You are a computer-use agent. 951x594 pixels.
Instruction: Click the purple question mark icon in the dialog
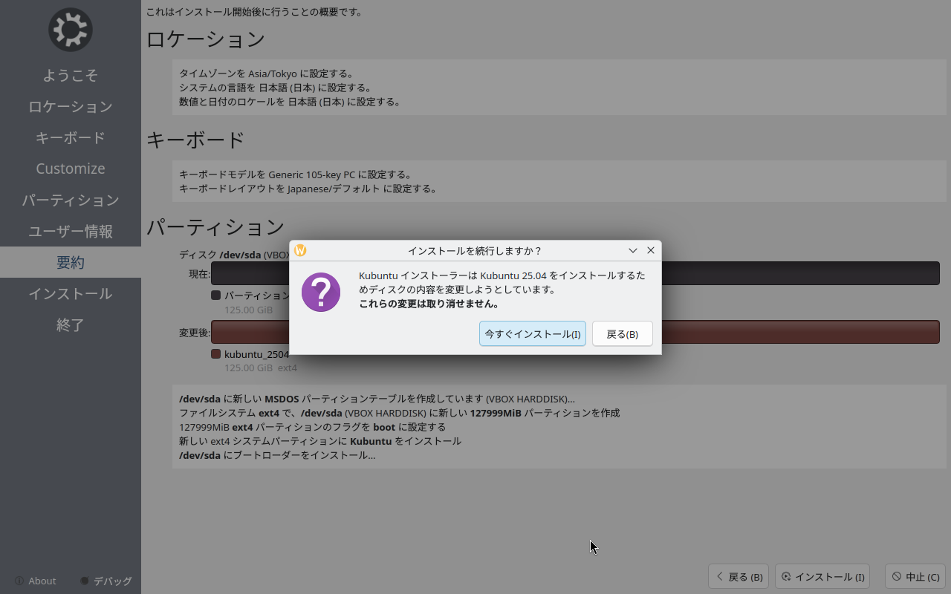[x=321, y=292]
